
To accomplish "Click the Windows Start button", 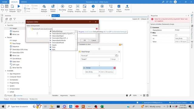I will tap(3, 106).
